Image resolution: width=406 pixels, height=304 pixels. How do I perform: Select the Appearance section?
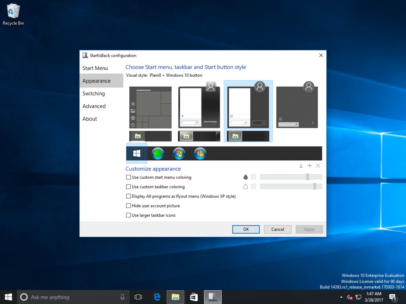click(x=101, y=81)
